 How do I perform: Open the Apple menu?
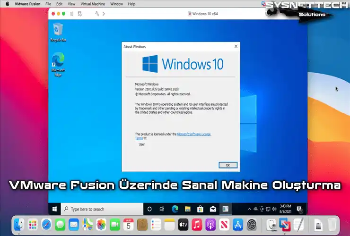8,4
